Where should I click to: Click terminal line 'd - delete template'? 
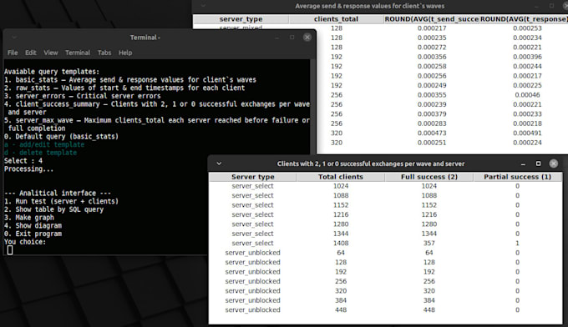(x=40, y=153)
